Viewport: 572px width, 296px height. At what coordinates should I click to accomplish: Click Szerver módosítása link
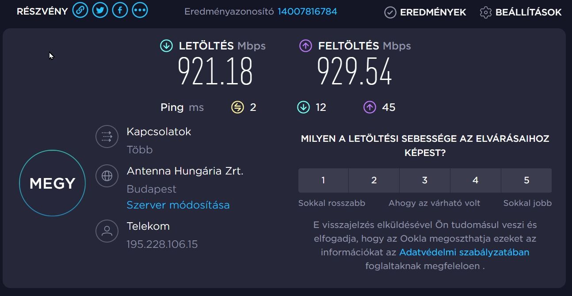pyautogui.click(x=178, y=205)
